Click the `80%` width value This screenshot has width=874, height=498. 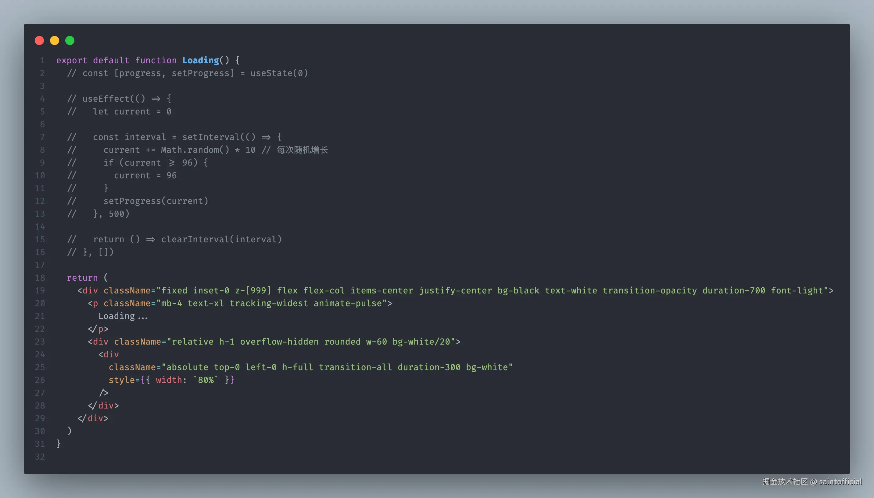point(206,380)
